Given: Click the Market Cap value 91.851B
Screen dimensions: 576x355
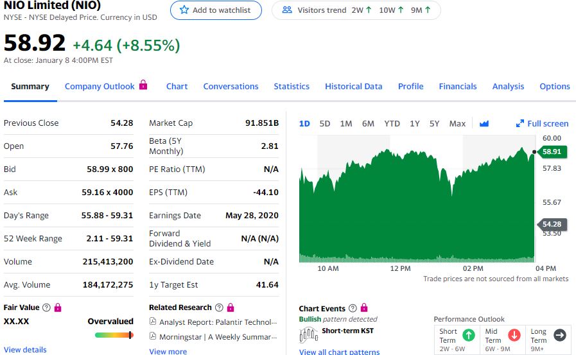Looking at the screenshot, I should coord(262,123).
